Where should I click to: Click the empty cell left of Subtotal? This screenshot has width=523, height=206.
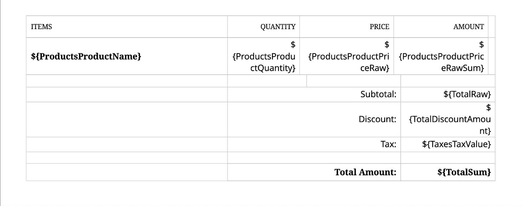[x=127, y=94]
